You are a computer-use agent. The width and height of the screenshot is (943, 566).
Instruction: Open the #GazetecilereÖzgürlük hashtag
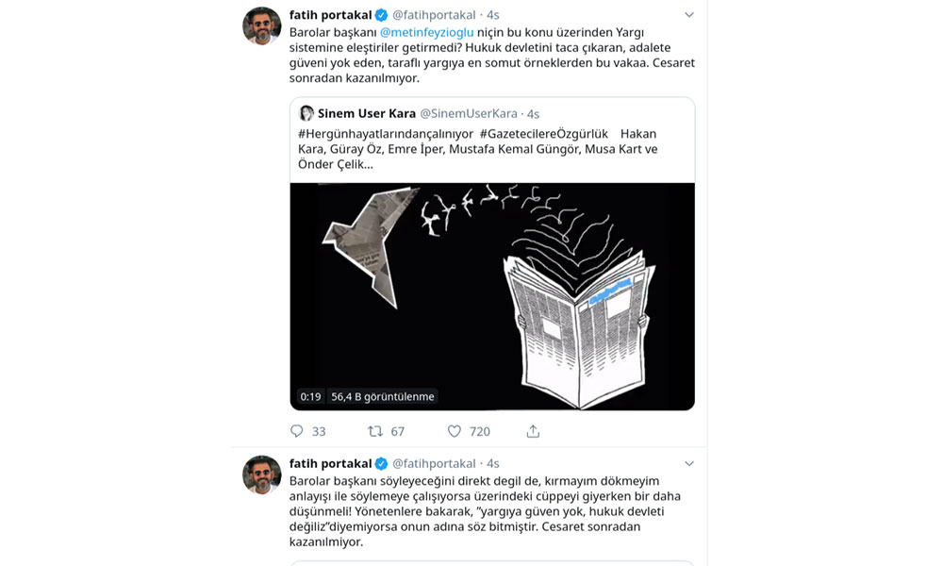coord(544,134)
